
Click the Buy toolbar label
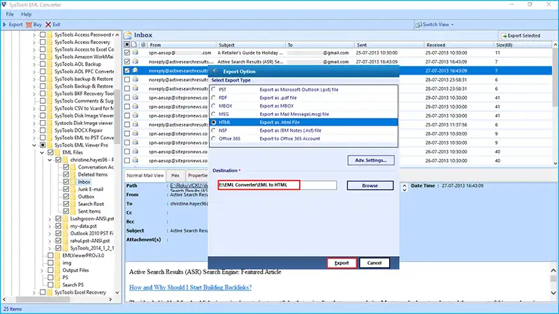pyautogui.click(x=38, y=24)
